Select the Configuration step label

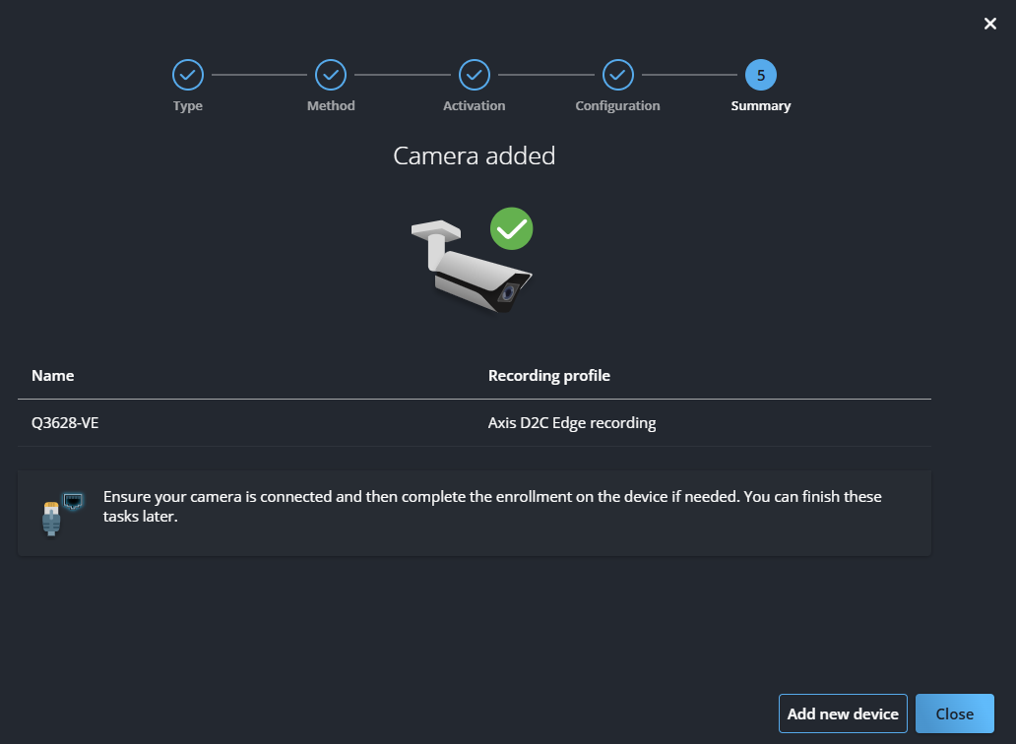[x=617, y=106]
